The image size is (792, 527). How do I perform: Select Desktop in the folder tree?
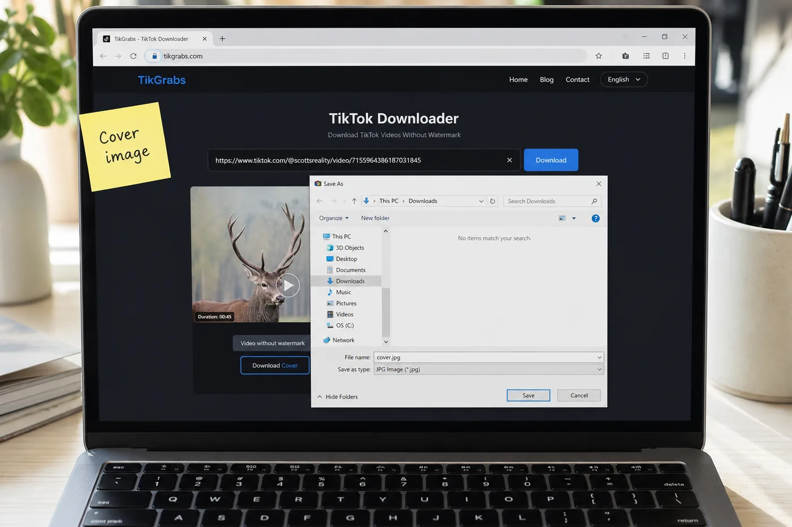pyautogui.click(x=342, y=259)
